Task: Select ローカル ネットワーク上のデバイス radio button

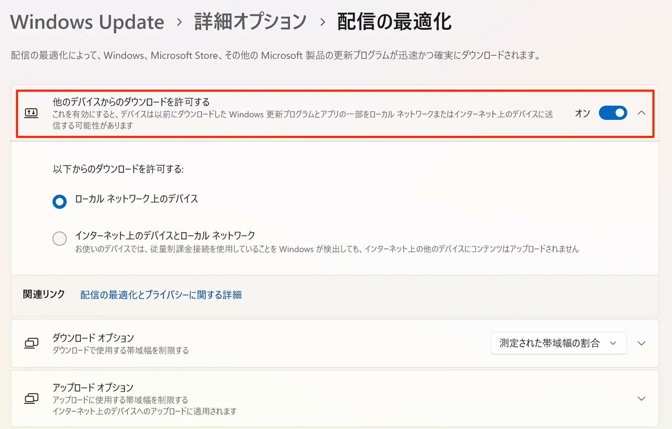Action: pyautogui.click(x=59, y=201)
